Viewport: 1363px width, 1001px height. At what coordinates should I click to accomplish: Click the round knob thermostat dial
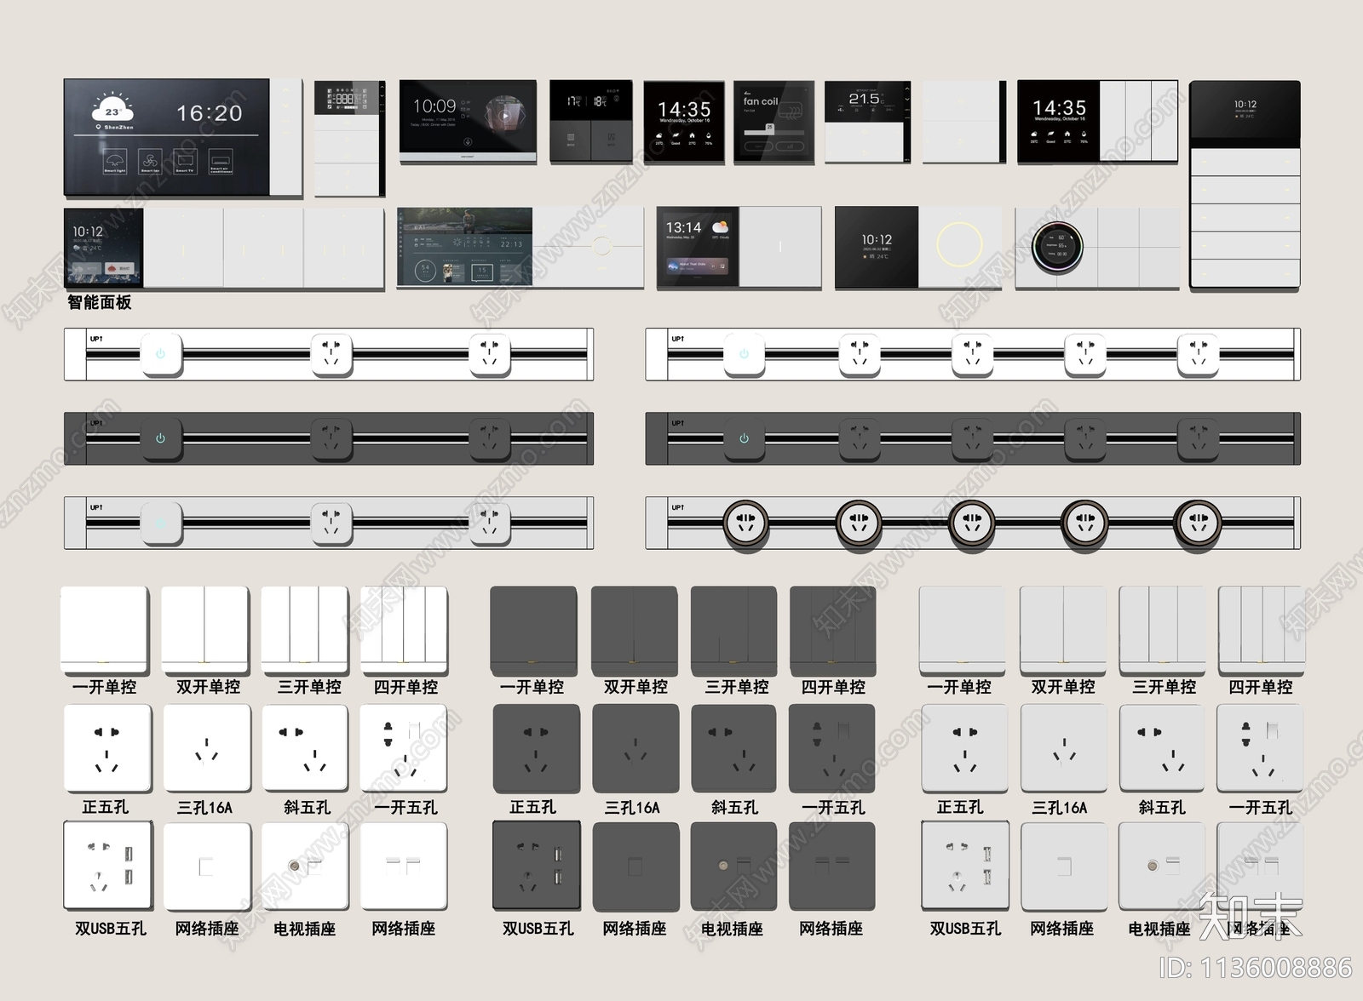pyautogui.click(x=1057, y=247)
